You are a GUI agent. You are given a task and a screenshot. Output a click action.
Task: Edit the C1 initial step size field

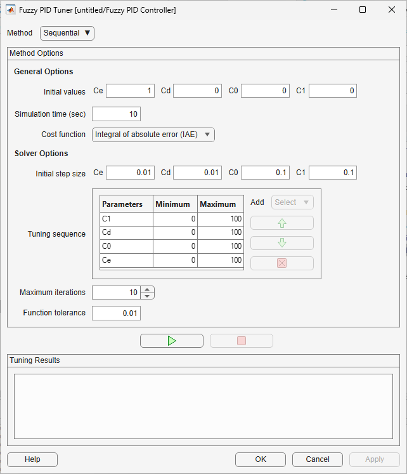coord(333,173)
